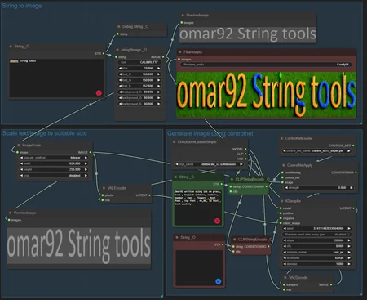Increase the cfg value in KSampler
The image size is (367, 300).
[349, 246]
